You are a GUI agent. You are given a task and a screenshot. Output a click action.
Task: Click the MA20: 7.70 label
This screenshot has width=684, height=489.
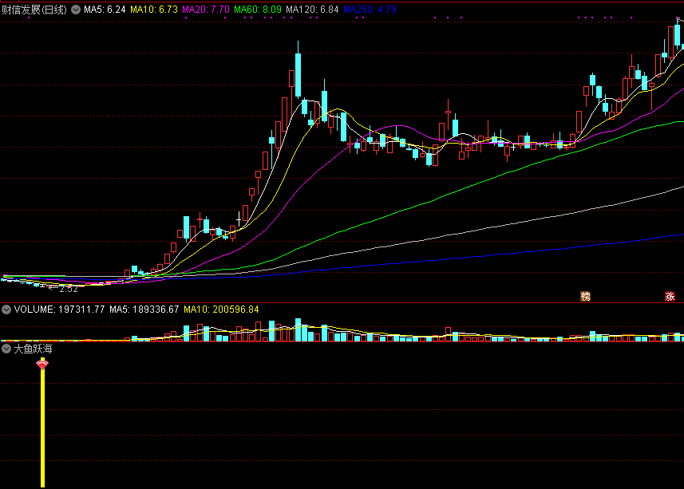coord(206,10)
